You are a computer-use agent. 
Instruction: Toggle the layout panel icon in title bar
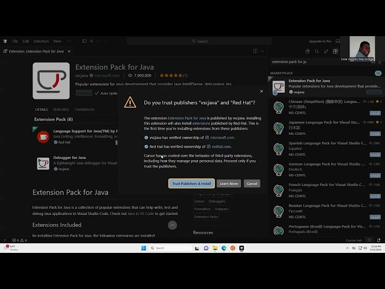(84, 41)
